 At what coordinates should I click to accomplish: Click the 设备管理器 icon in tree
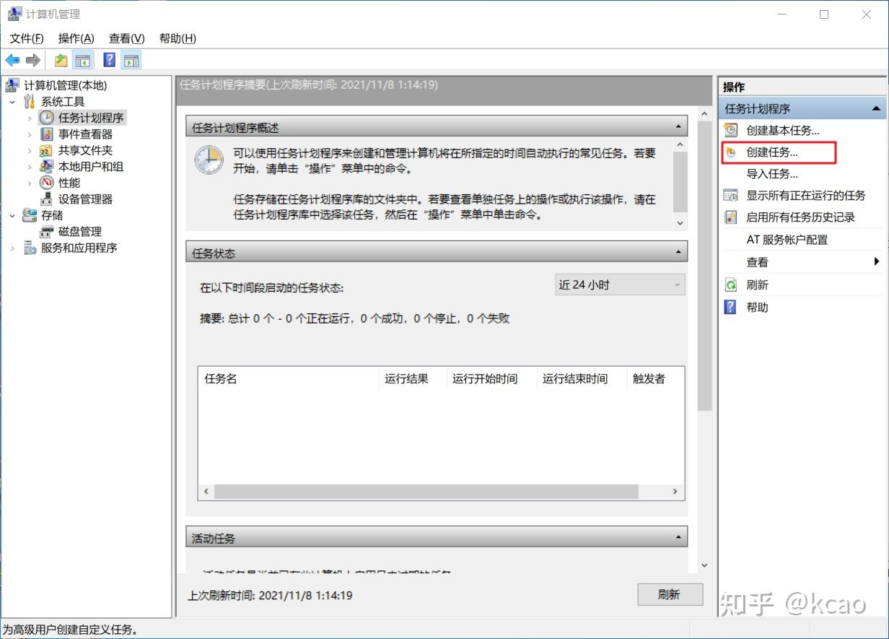tap(46, 199)
